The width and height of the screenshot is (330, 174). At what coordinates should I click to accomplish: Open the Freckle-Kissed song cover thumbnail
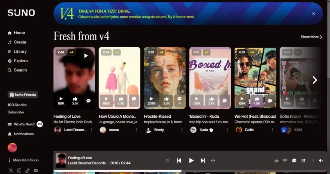pyautogui.click(x=164, y=72)
